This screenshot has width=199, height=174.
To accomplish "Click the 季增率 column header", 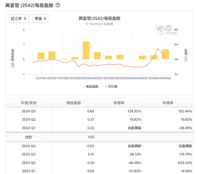I will point(119,103).
